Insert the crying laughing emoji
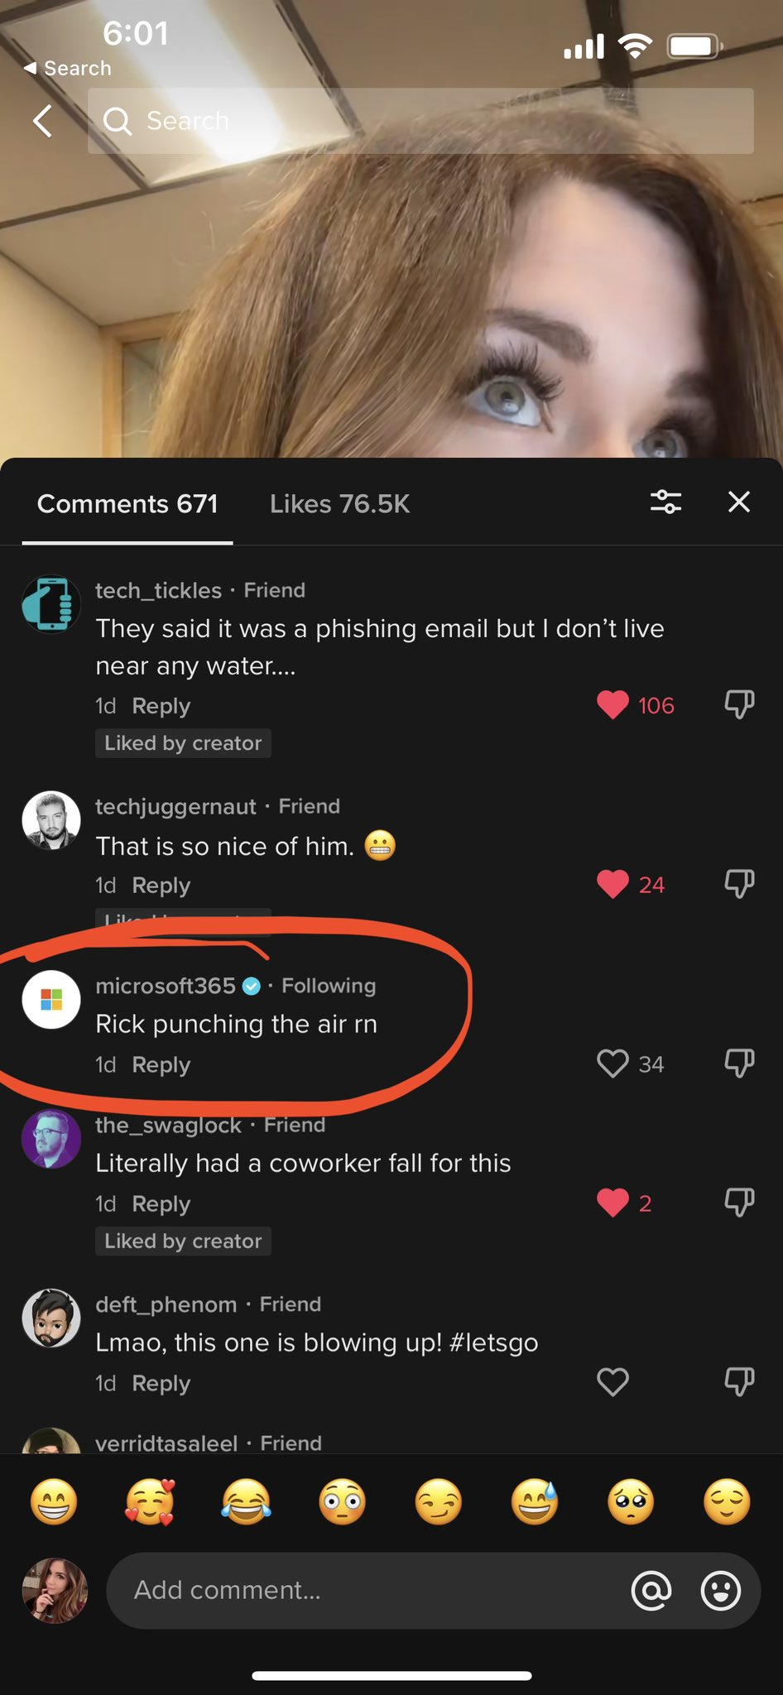 tap(246, 1501)
